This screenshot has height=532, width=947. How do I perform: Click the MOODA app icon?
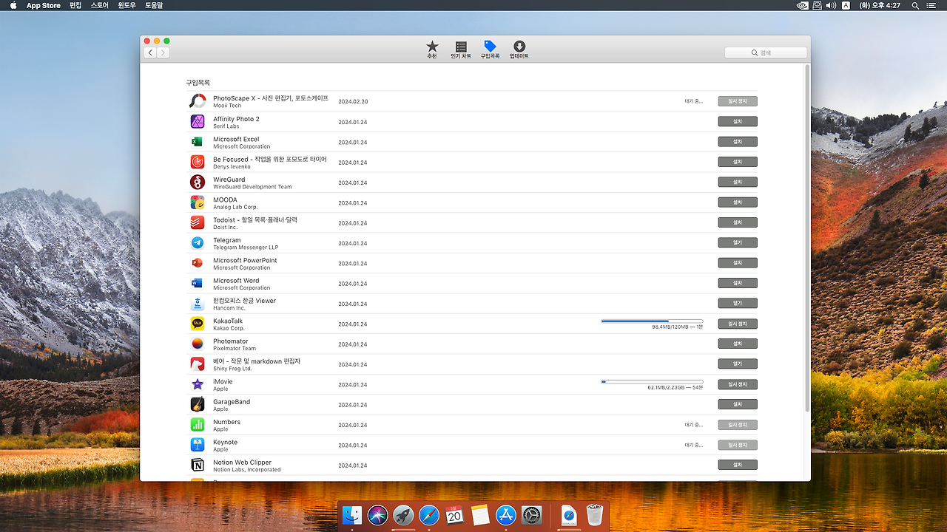[198, 202]
